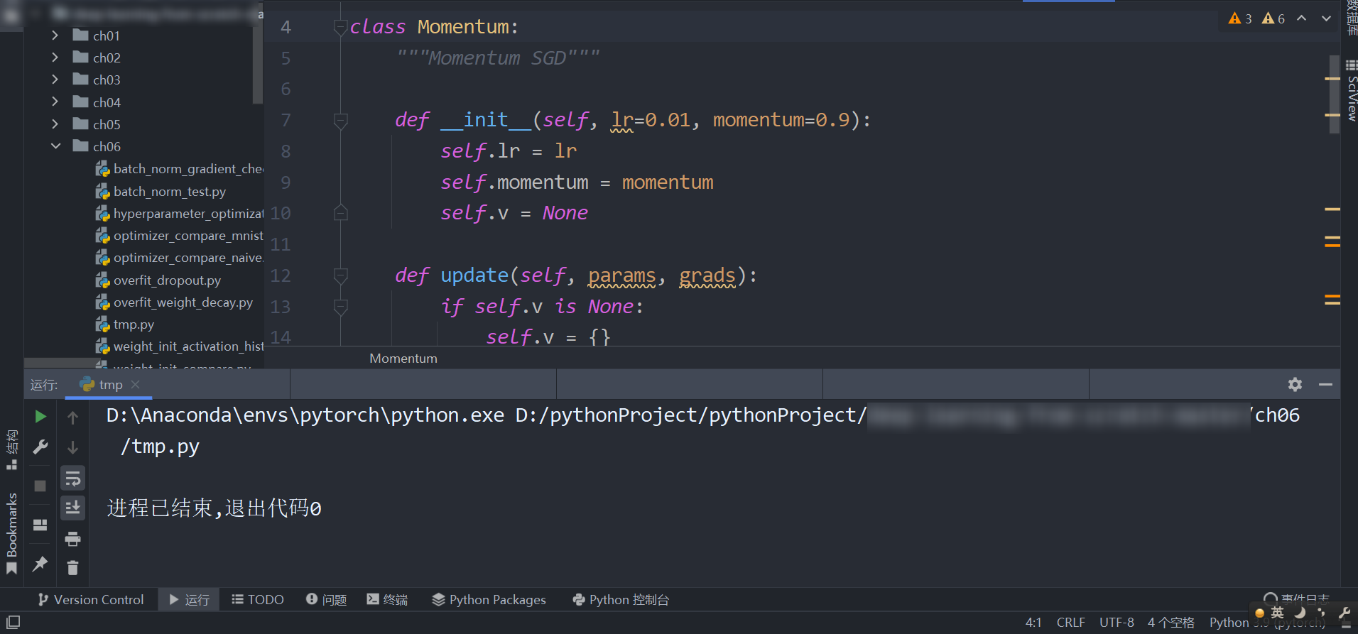Expand the ch04 folder
Image resolution: width=1358 pixels, height=634 pixels.
coord(55,102)
